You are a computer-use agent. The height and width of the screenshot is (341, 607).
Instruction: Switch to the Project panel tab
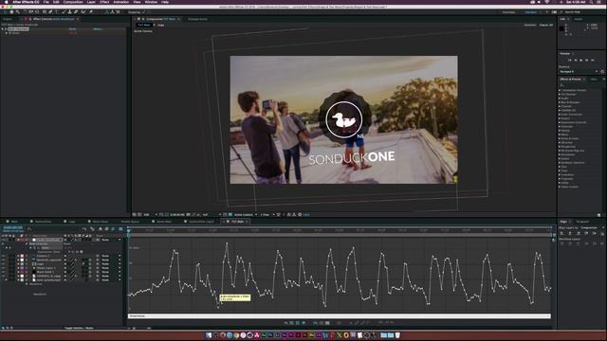click(x=8, y=19)
